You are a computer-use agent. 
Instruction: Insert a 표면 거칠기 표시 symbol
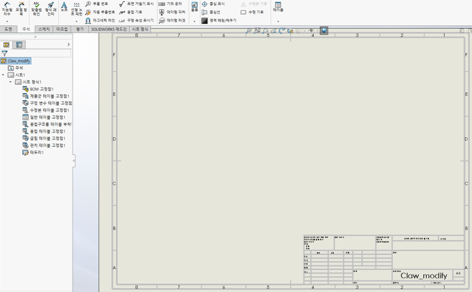[x=136, y=4]
